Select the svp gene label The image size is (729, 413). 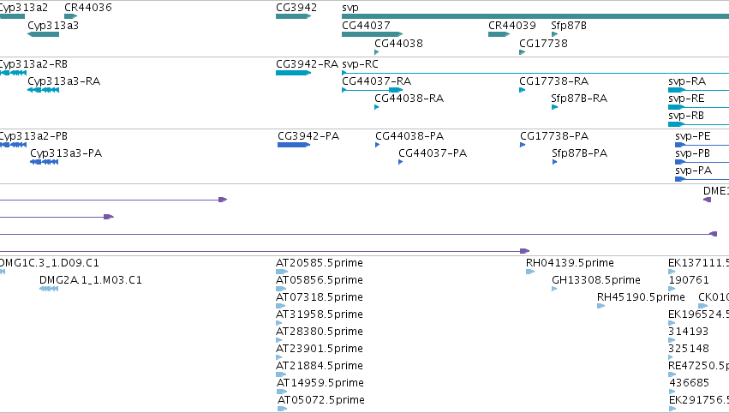(x=350, y=8)
